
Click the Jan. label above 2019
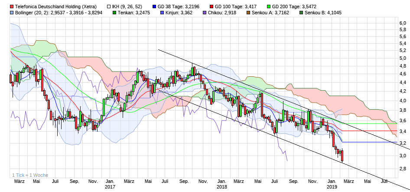pyautogui.click(x=332, y=181)
